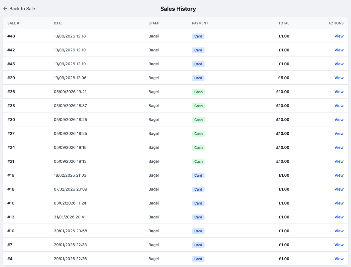Click View on sale #19 row

(339, 175)
